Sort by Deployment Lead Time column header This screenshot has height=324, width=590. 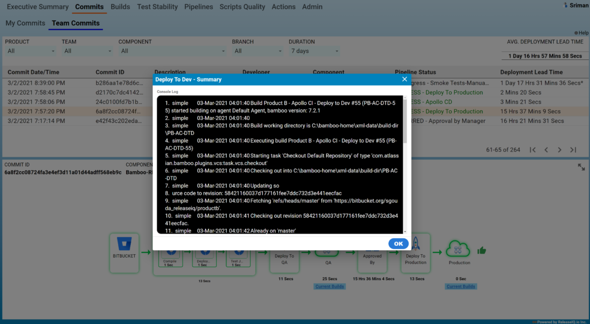531,72
